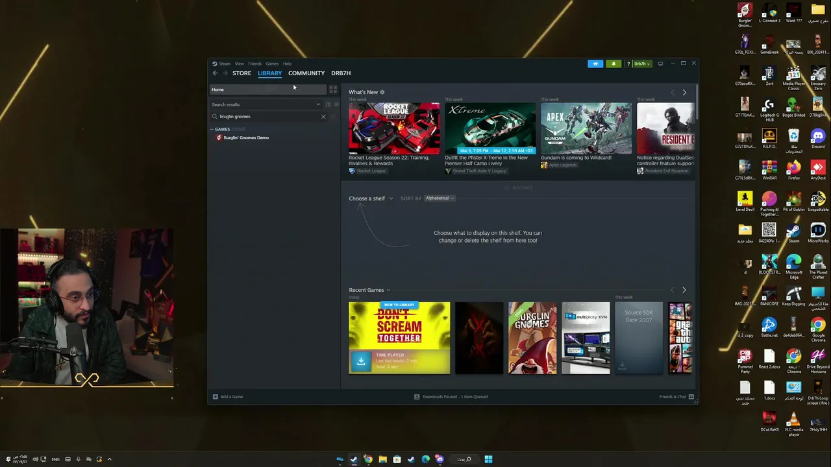Viewport: 831px width, 467px height.
Task: Select the LIBRARY tab
Action: (x=269, y=73)
